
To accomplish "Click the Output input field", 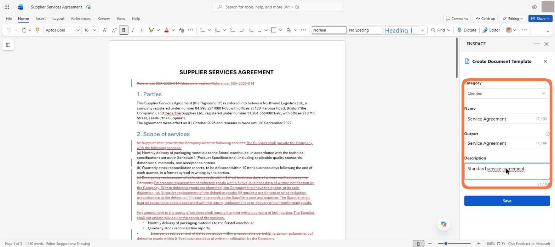I will [x=507, y=143].
